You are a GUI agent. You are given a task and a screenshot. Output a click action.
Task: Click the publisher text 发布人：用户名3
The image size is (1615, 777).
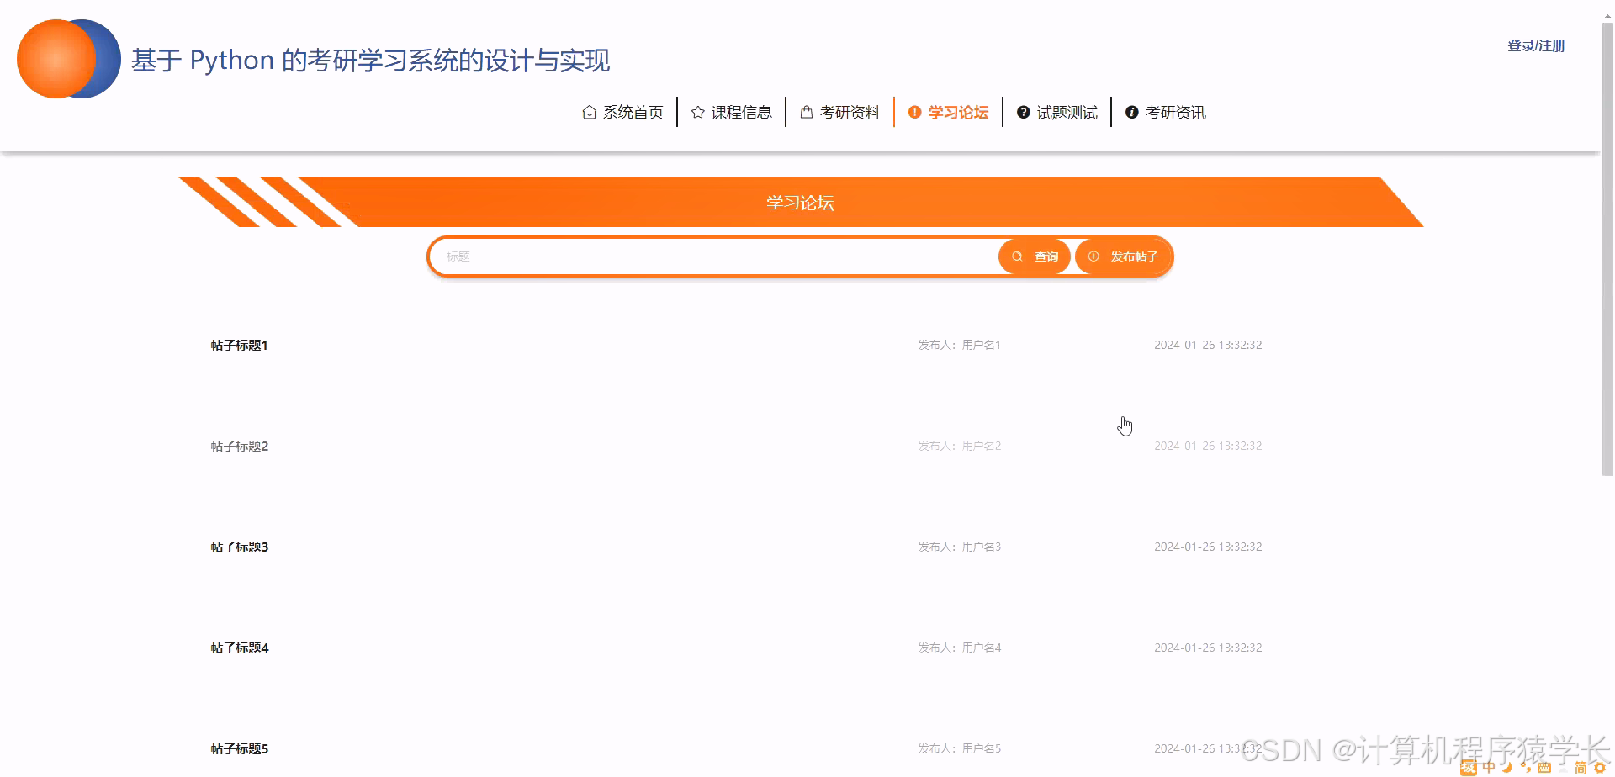coord(960,547)
